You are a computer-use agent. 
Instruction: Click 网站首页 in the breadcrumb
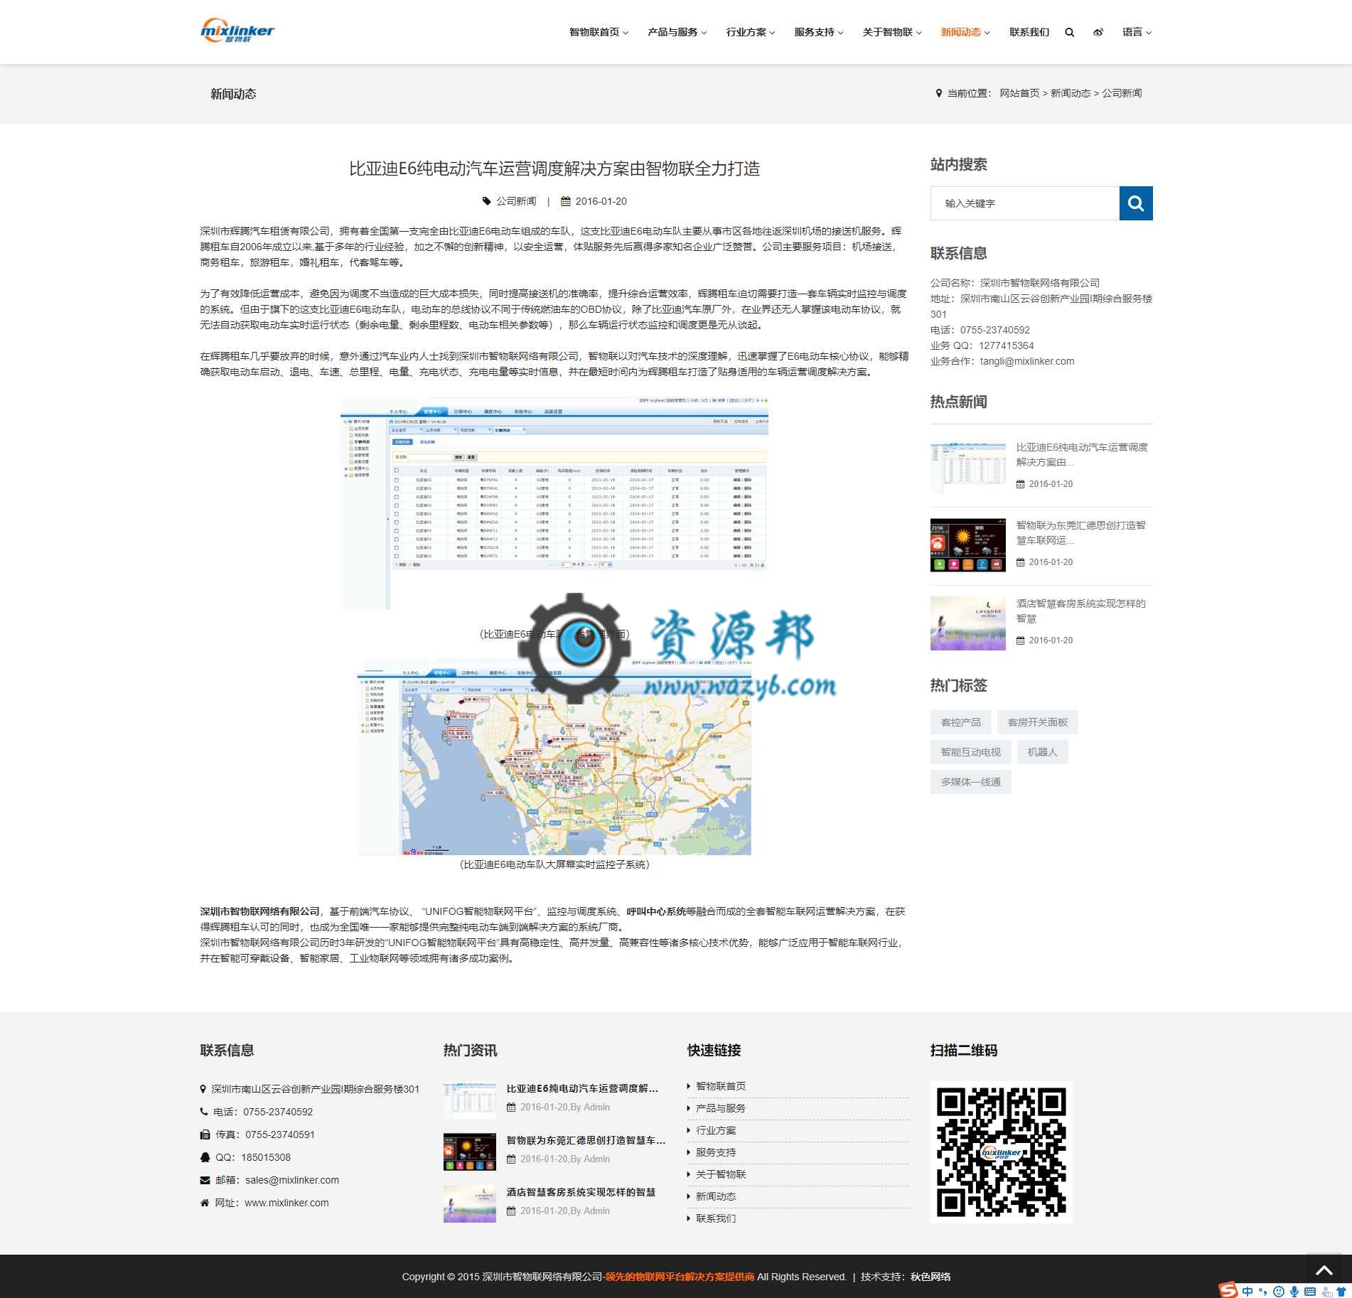pos(1019,93)
